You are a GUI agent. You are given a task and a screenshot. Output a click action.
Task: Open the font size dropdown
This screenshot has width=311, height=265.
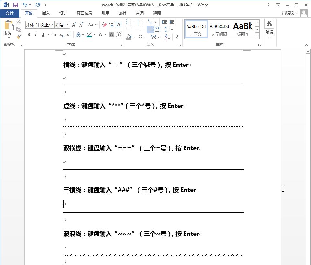(x=68, y=25)
